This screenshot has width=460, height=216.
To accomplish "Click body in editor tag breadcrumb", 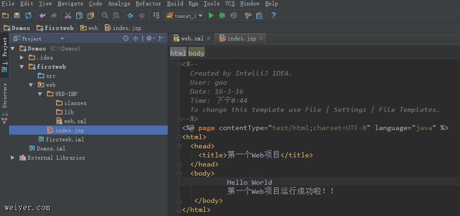I will [196, 53].
